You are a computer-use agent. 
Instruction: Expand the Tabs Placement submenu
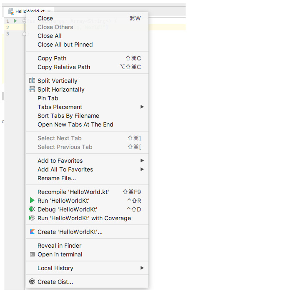pos(142,107)
